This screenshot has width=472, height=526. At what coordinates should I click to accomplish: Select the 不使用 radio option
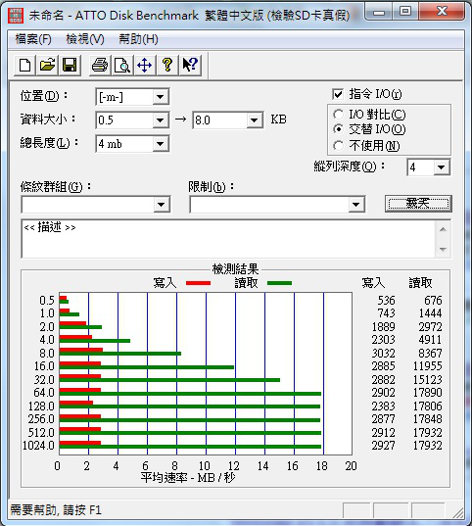338,146
